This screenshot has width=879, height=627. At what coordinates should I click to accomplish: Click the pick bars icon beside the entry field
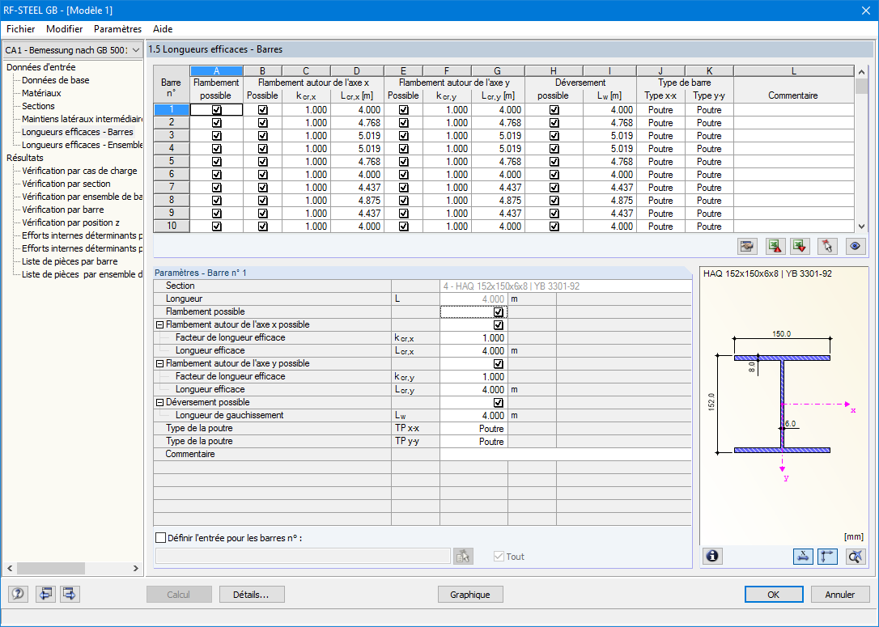[463, 556]
